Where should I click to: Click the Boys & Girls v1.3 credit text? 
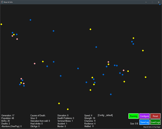tap(152, 127)
